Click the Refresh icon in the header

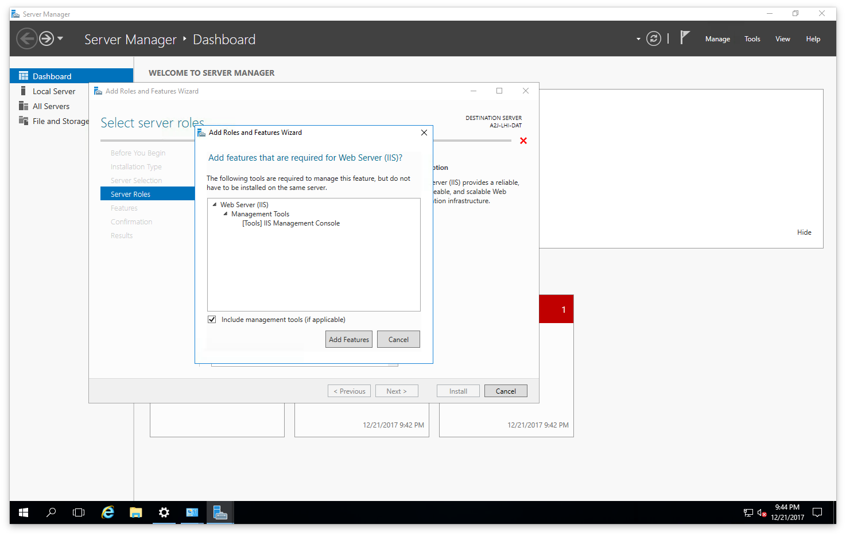(654, 38)
